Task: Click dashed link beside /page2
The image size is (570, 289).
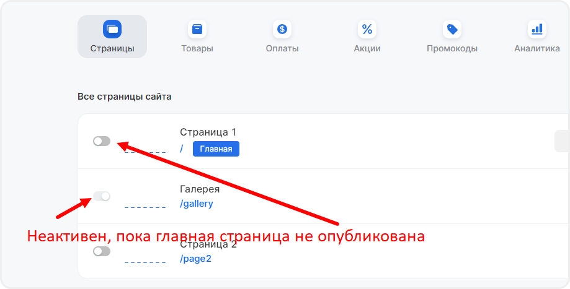Action: click(x=145, y=262)
